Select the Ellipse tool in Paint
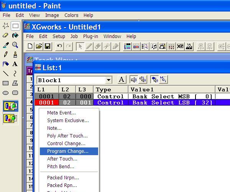 (6, 93)
